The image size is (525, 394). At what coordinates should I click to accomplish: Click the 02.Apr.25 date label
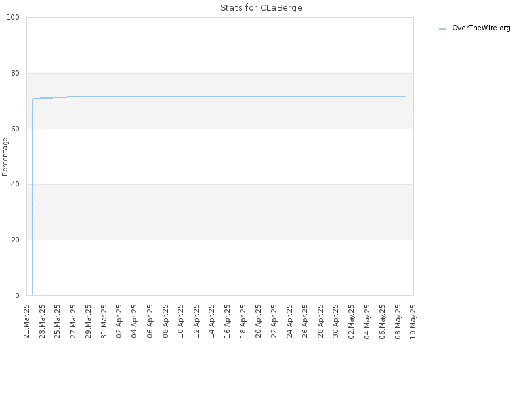119,321
